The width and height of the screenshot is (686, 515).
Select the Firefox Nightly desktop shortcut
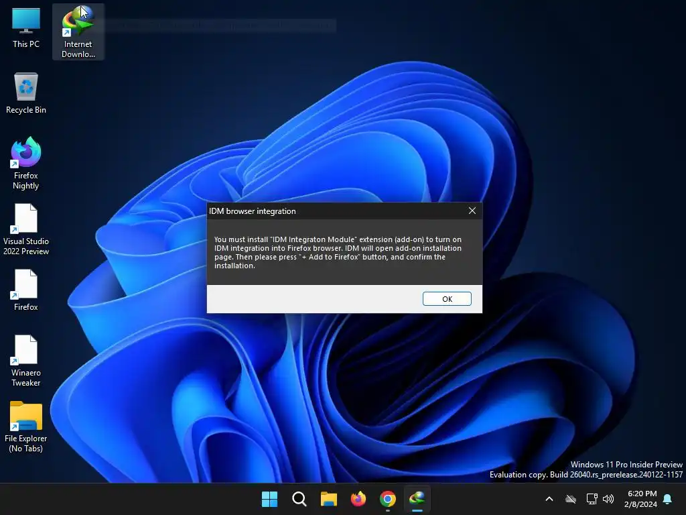click(x=26, y=163)
